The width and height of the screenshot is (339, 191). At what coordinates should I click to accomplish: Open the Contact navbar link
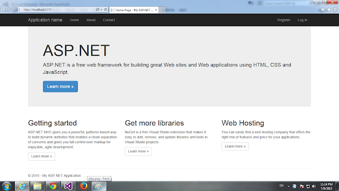tap(109, 20)
